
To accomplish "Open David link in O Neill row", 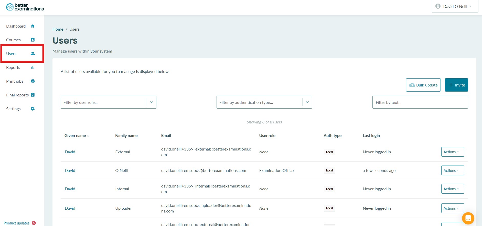I will tap(70, 170).
